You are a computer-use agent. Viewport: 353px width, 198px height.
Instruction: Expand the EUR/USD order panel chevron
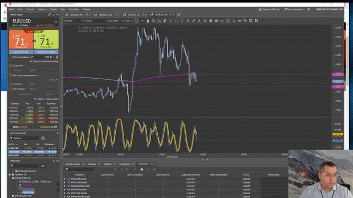pos(56,22)
